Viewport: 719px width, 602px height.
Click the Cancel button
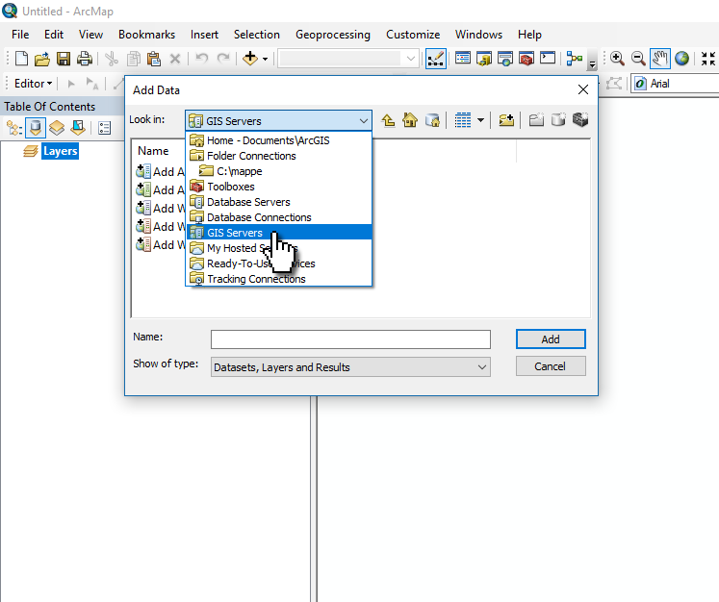tap(551, 366)
